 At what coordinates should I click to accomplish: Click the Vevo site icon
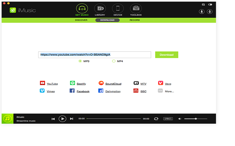160,83
